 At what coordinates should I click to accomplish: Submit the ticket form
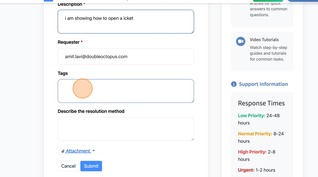point(91,166)
